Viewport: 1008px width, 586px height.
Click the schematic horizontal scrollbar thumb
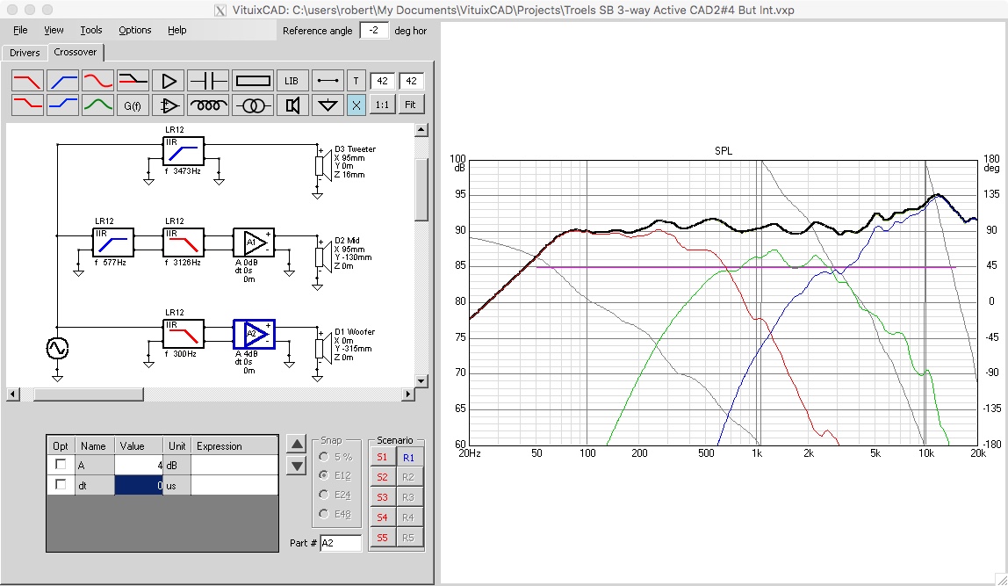(89, 394)
